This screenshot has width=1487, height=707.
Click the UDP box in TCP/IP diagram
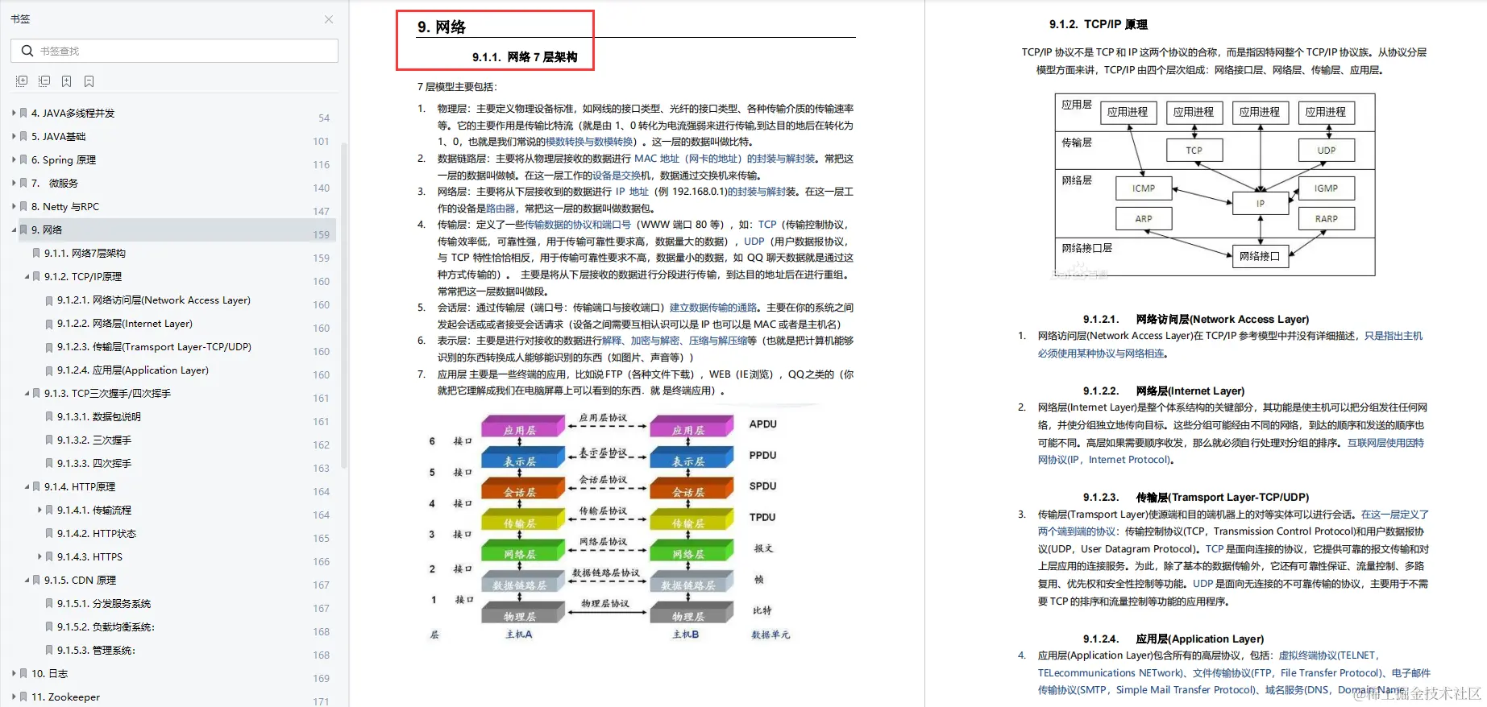click(1326, 151)
